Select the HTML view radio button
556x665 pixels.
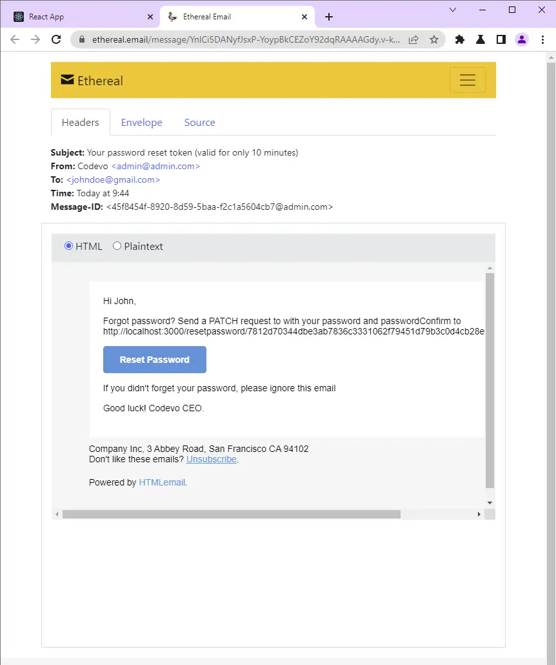coord(68,246)
